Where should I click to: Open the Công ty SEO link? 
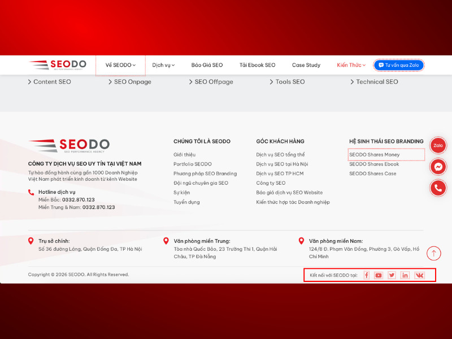271,183
